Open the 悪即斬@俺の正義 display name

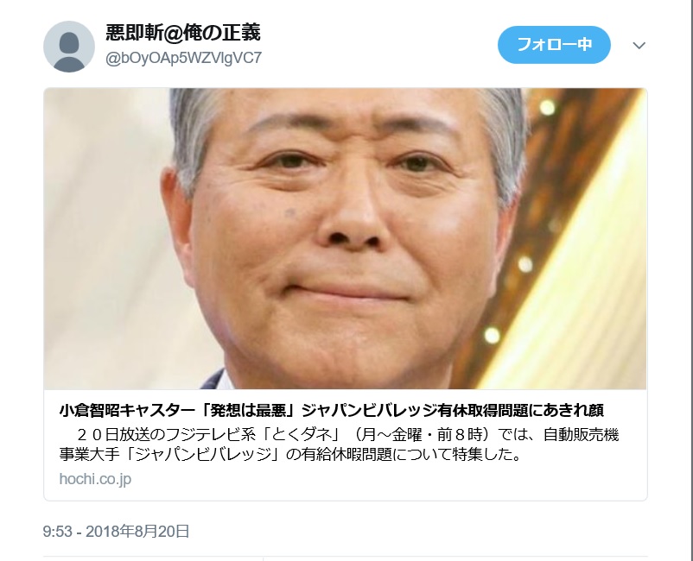pyautogui.click(x=183, y=33)
